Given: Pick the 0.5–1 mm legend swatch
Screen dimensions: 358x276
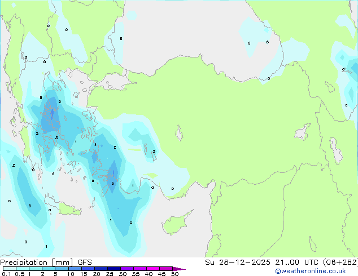Looking at the screenshot, I should pos(23,269).
